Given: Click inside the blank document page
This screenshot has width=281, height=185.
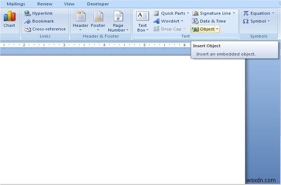Looking at the screenshot, I should [122, 120].
